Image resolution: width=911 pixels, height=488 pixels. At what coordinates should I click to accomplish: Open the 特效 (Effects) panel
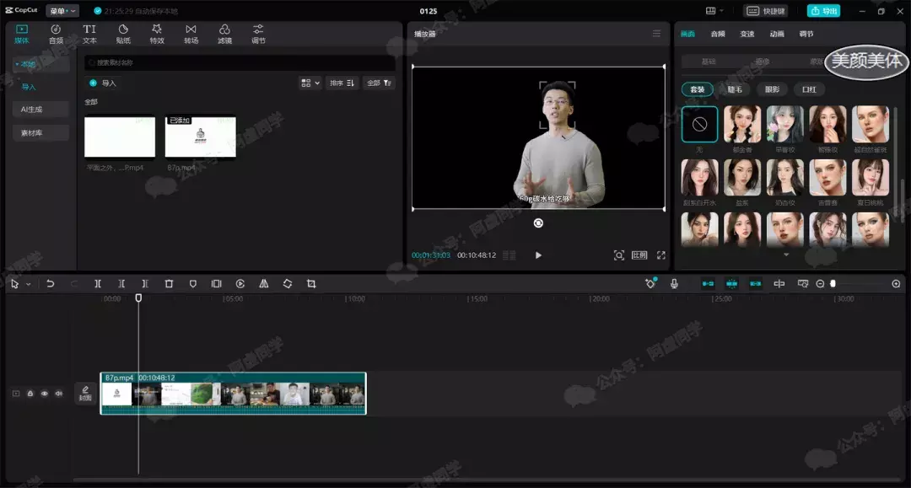pos(157,34)
